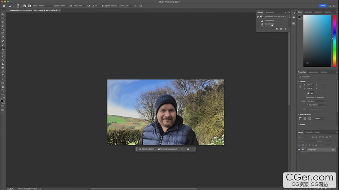
Task: Select the Crop tool
Action: [x=3, y=30]
